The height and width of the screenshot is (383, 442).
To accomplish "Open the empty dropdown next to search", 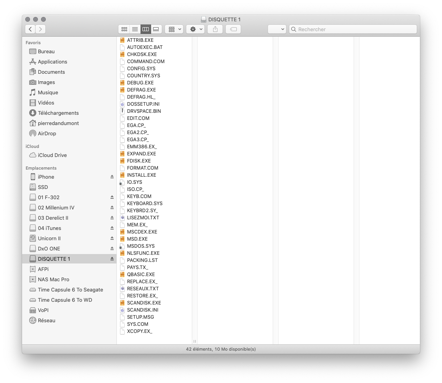I will click(277, 29).
